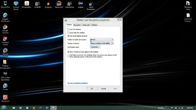This screenshot has height=110, width=196.
Task: Click the Customize notification area button
Action: click(95, 47)
